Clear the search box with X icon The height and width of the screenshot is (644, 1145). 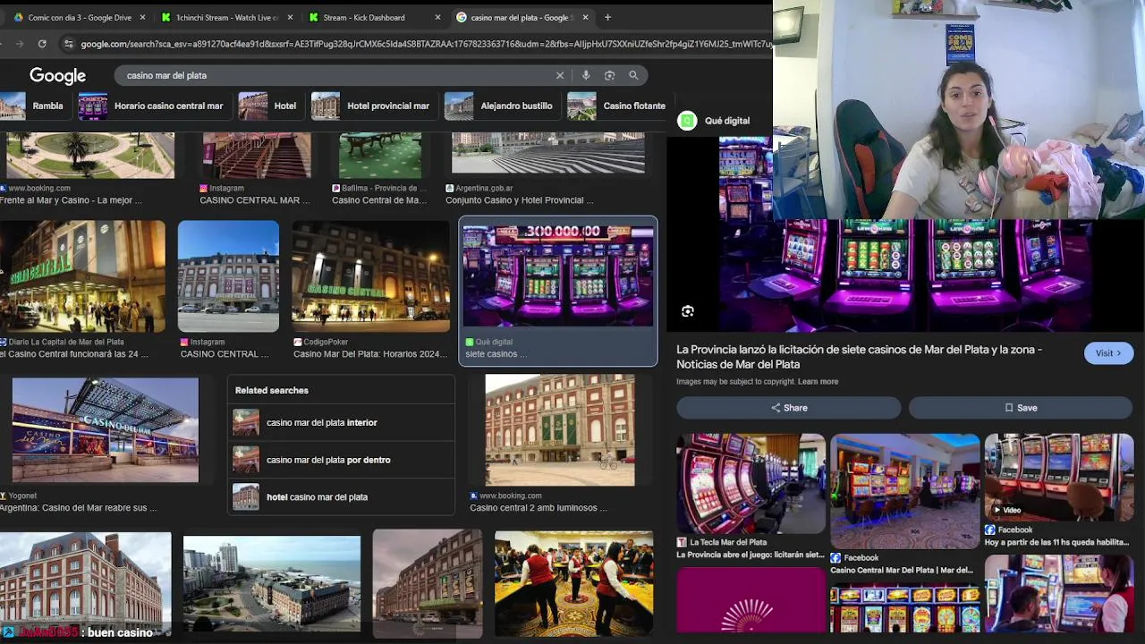click(560, 75)
